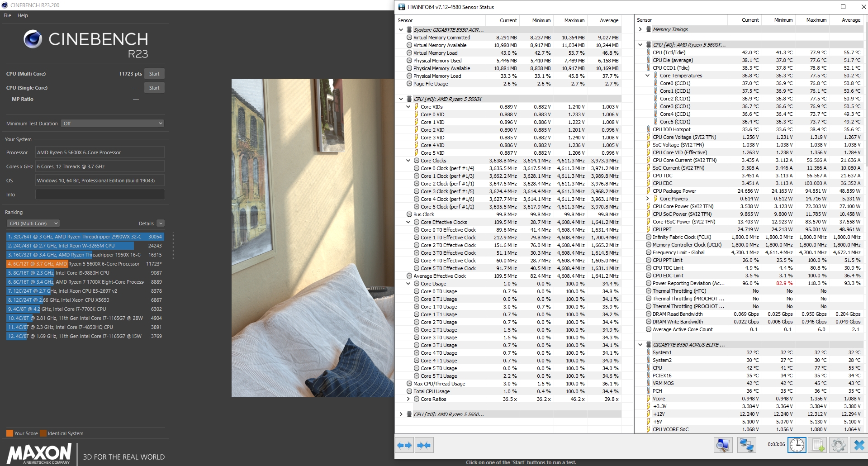Open the CPU (Multi Core) ranking dropdown
The image size is (868, 466).
[x=33, y=223]
